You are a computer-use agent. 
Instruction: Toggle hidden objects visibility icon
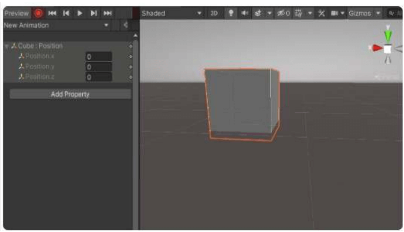click(x=284, y=13)
